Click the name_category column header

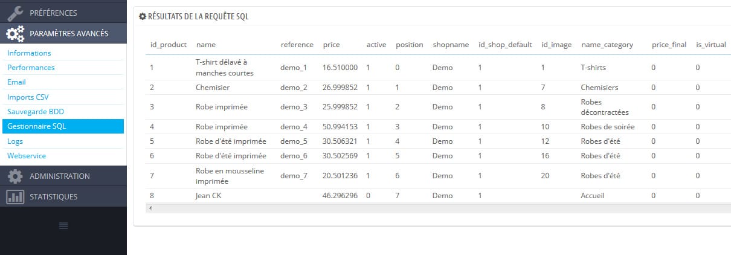pyautogui.click(x=607, y=45)
